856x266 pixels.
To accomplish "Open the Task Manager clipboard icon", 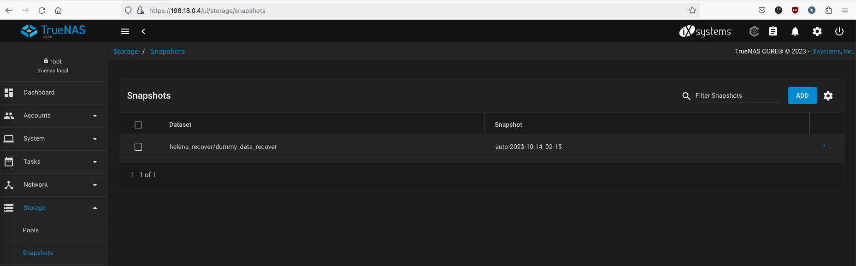I will 773,31.
